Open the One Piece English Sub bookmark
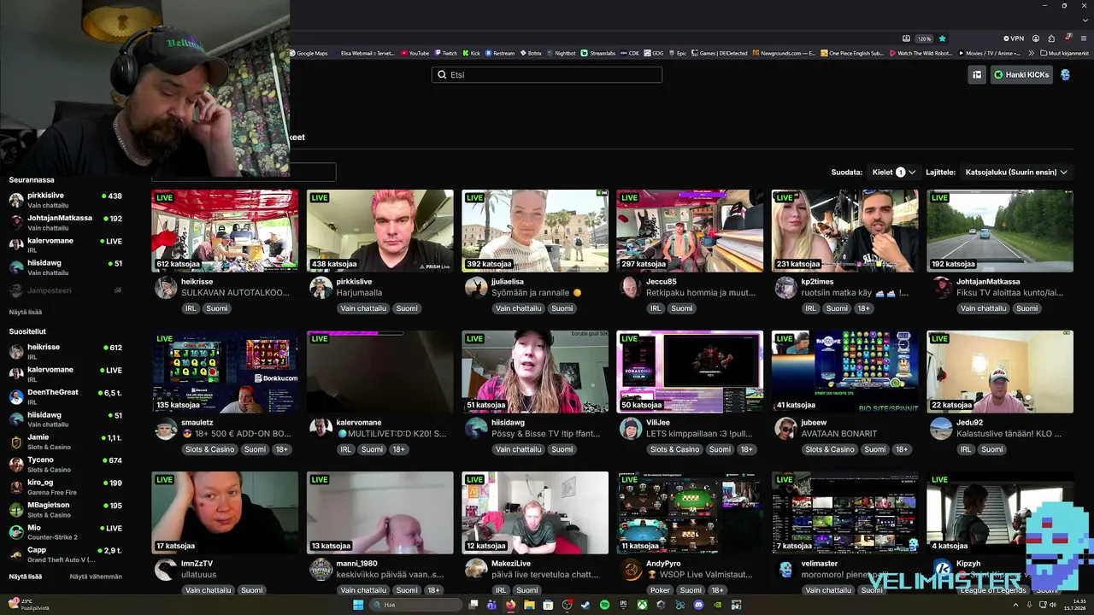The height and width of the screenshot is (615, 1094). click(851, 53)
